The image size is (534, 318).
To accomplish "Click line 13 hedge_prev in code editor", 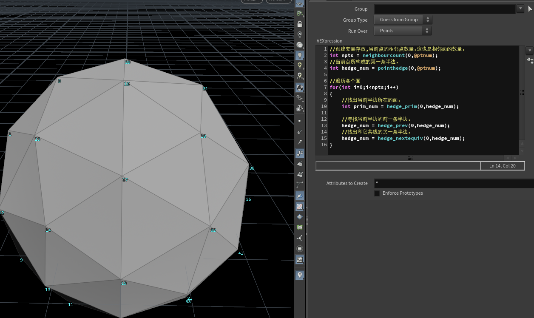I will (392, 126).
